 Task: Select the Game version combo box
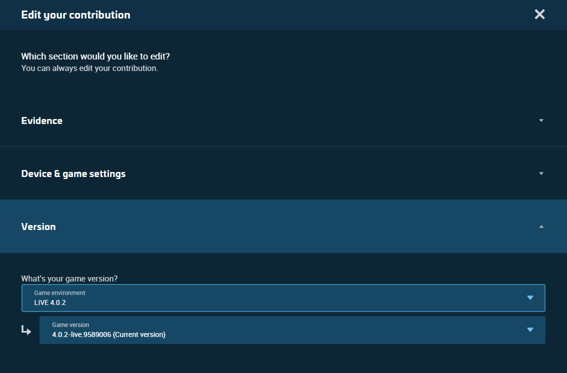[292, 329]
